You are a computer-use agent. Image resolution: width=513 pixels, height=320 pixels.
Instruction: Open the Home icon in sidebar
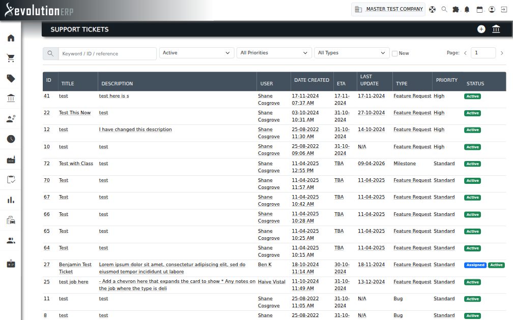click(x=11, y=38)
